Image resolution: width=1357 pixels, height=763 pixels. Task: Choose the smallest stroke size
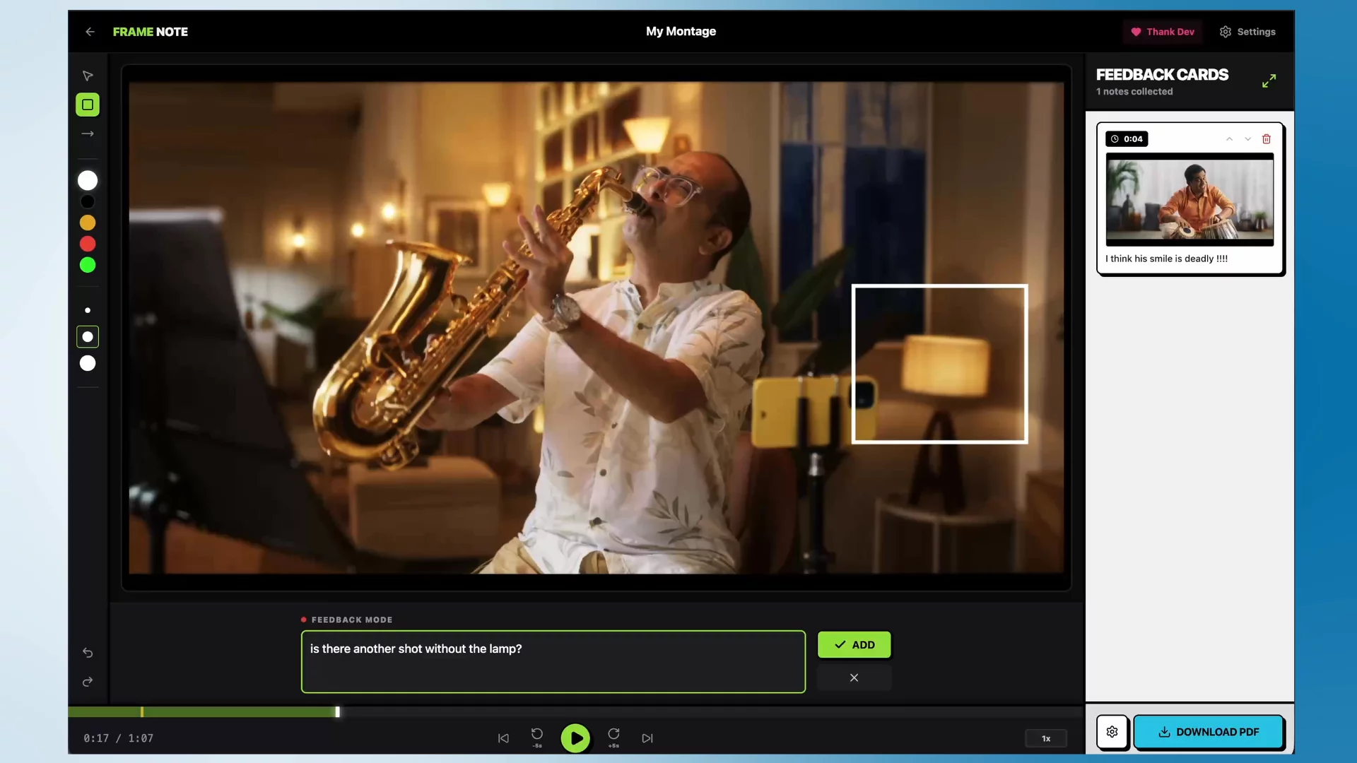click(x=88, y=310)
